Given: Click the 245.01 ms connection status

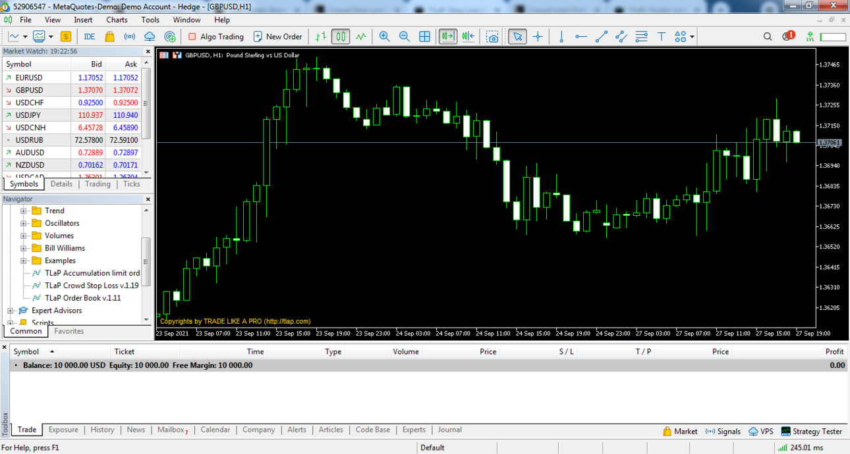Looking at the screenshot, I should point(802,447).
